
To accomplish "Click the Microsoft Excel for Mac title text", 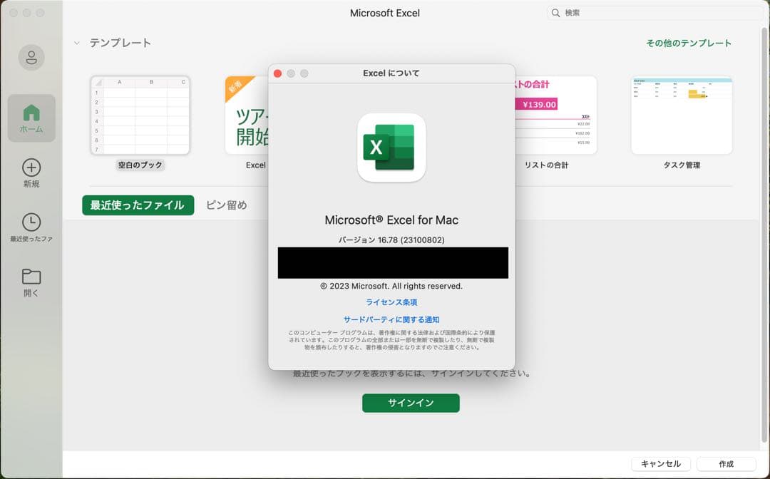I will click(x=391, y=220).
